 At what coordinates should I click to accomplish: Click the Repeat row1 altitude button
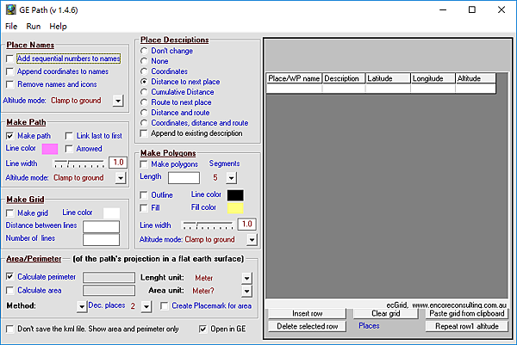tap(467, 326)
